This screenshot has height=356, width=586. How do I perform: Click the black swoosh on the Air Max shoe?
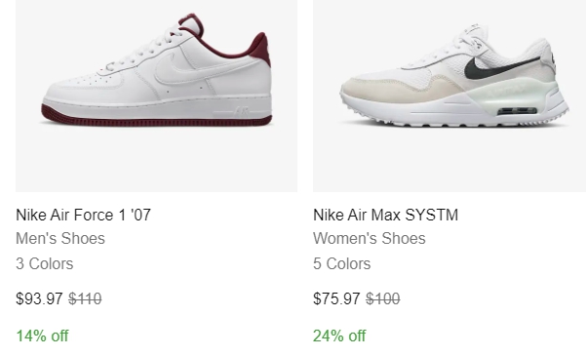tap(499, 68)
